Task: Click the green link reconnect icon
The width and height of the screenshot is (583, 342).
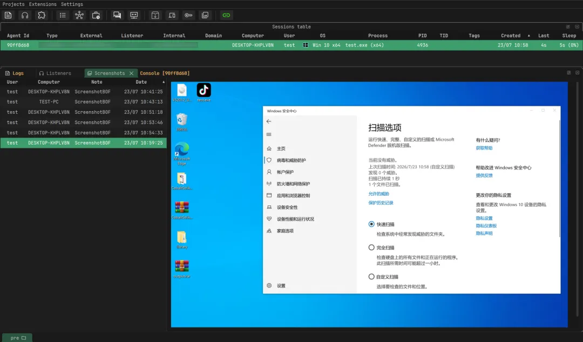Action: (226, 15)
